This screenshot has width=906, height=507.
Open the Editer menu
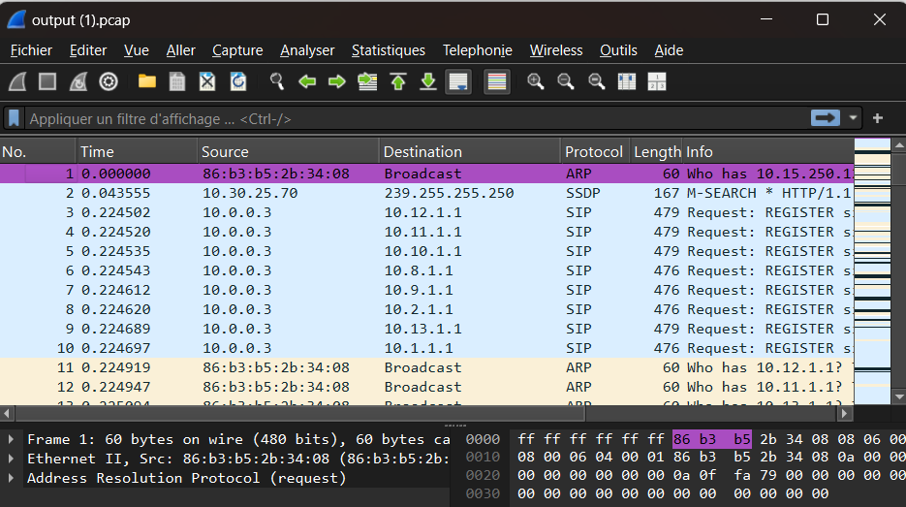[88, 50]
